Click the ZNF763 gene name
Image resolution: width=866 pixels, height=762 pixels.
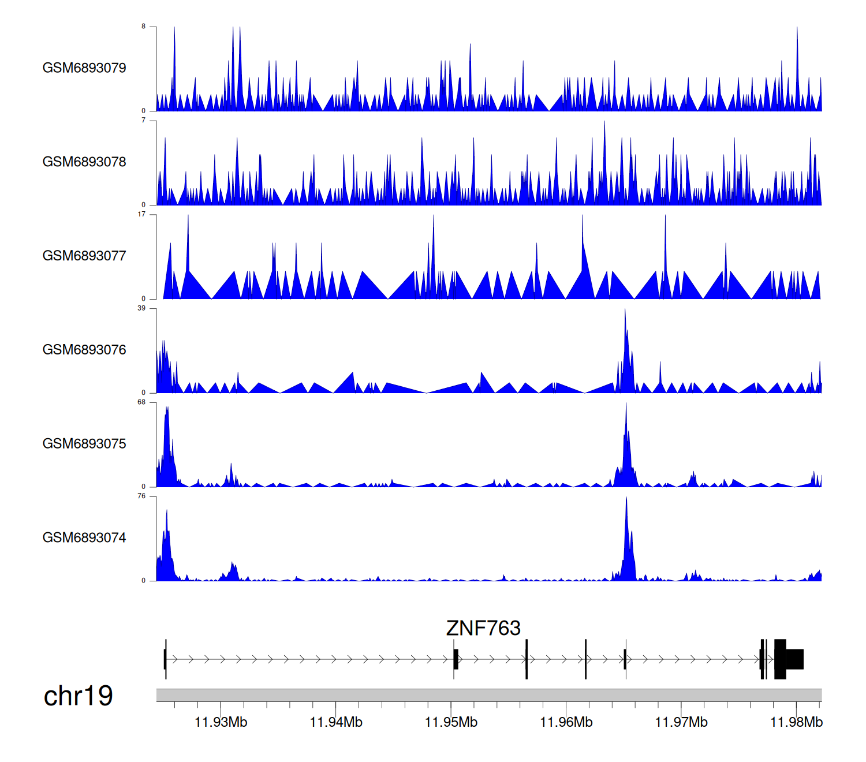pyautogui.click(x=483, y=628)
